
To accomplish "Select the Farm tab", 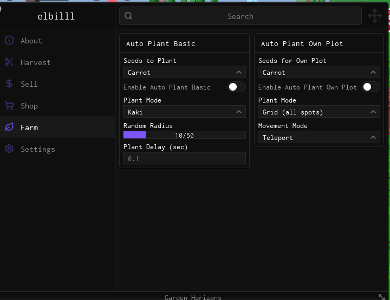I will pyautogui.click(x=57, y=127).
